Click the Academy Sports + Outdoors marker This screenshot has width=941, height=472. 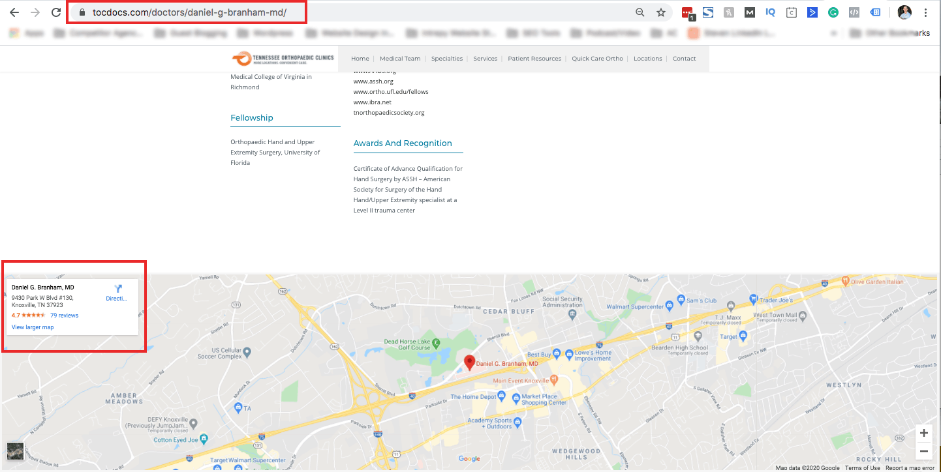(x=517, y=421)
